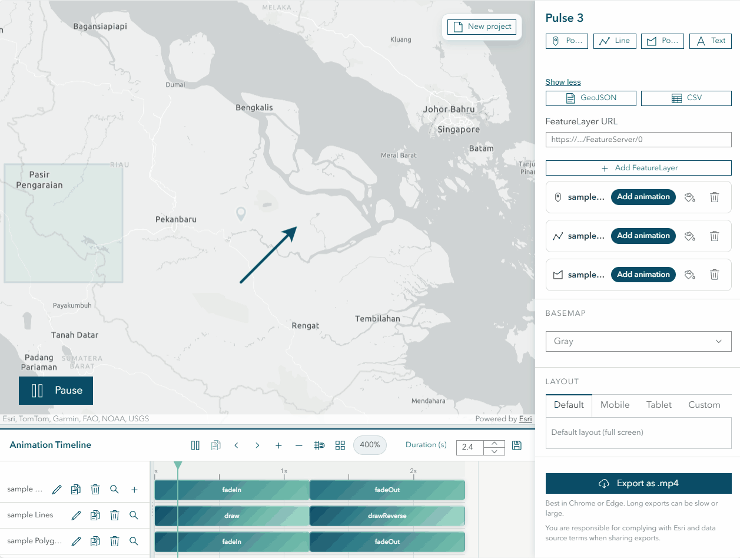Edit the sample Polygons track using pencil icon

(76, 541)
